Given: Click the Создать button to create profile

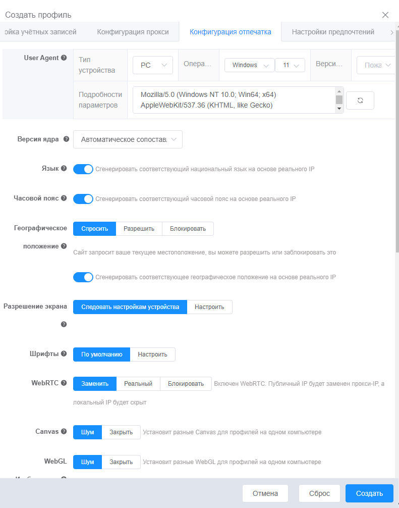Looking at the screenshot, I should tap(369, 493).
